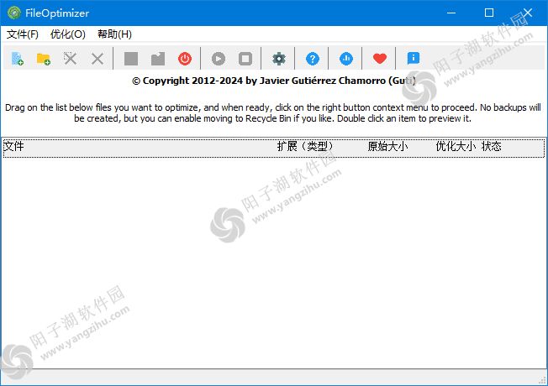Click the copyright text by Javier Gutiérrez Chamorro
Image resolution: width=548 pixels, height=386 pixels.
[x=274, y=81]
